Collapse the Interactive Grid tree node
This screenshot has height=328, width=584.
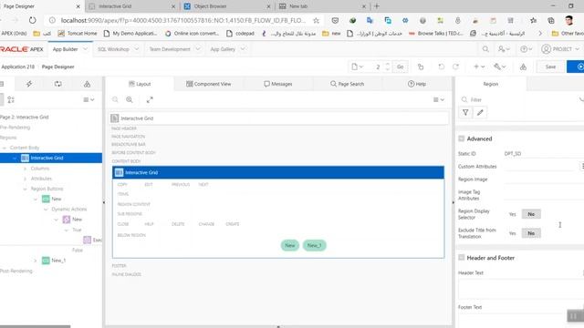15,158
